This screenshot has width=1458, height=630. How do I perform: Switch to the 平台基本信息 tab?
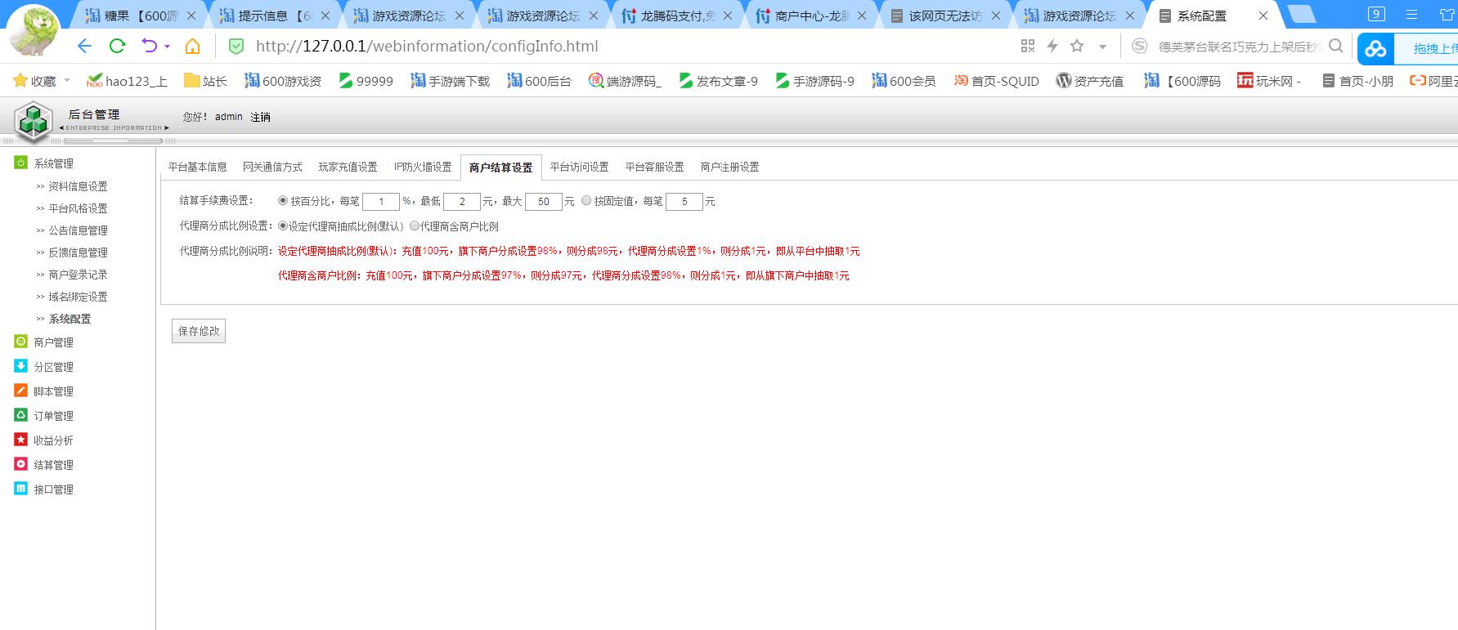click(197, 167)
